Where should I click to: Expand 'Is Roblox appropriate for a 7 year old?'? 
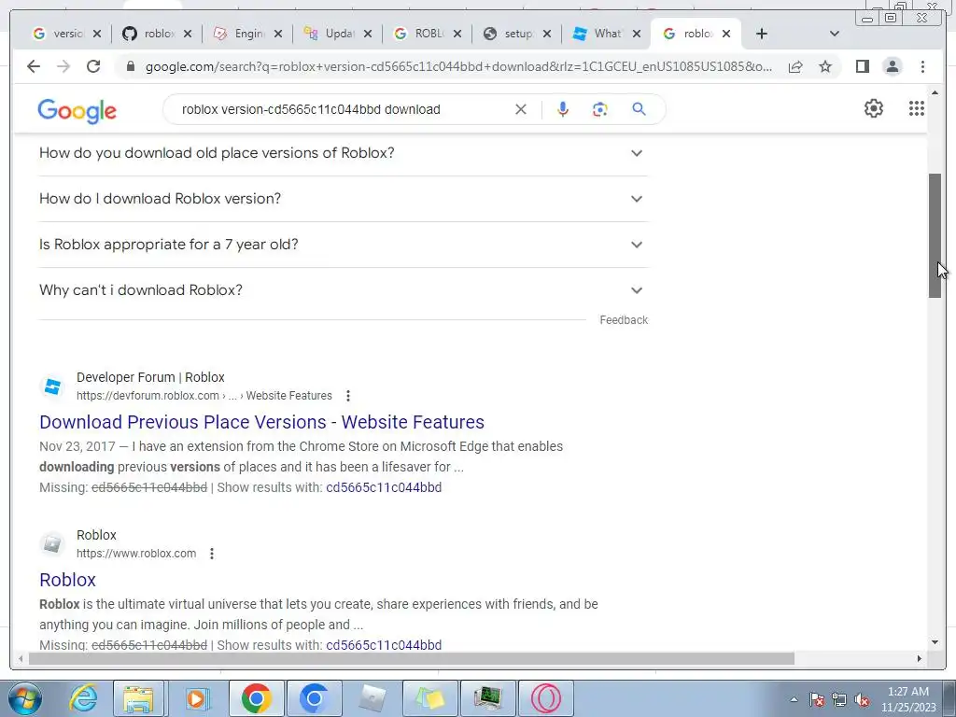pos(343,245)
